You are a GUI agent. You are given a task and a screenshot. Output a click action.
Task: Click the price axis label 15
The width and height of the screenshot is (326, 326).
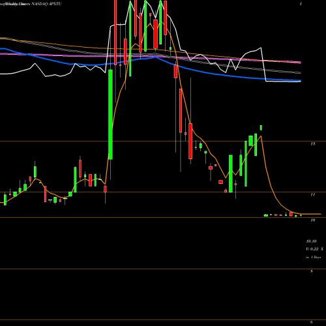(x=313, y=143)
